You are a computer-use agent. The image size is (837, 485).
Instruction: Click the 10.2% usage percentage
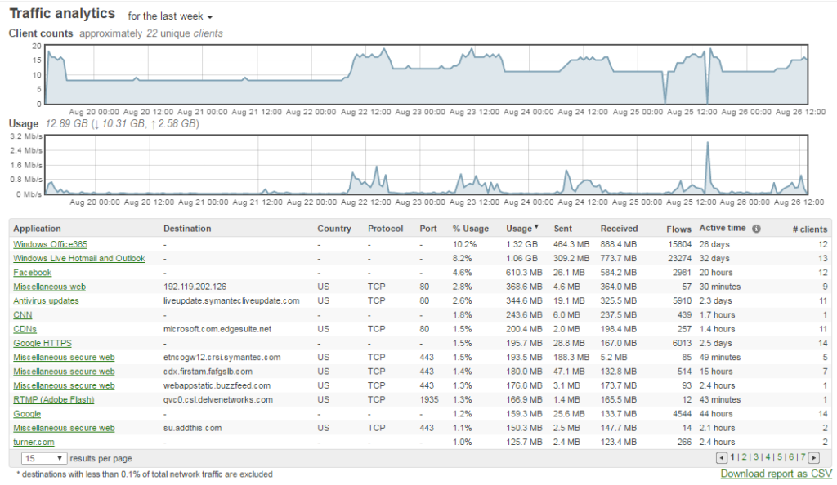coord(464,244)
